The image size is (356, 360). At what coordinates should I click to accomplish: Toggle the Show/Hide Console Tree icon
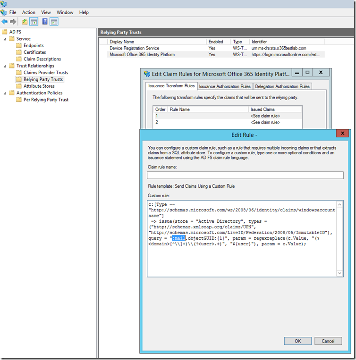[34, 22]
